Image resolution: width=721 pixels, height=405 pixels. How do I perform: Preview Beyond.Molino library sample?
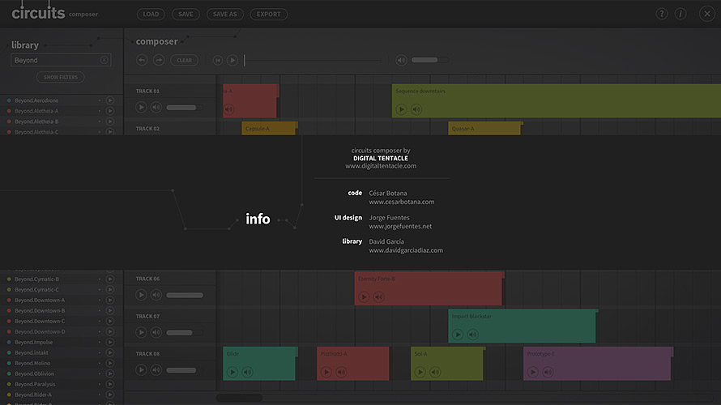[110, 363]
